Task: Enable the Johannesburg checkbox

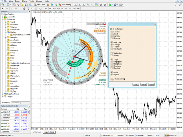Action: pos(112,79)
